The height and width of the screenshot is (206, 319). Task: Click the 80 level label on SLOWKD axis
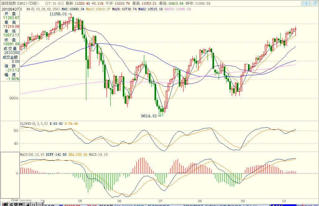(x=16, y=131)
